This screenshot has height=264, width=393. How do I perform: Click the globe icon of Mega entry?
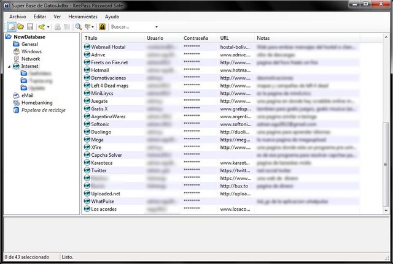87,140
